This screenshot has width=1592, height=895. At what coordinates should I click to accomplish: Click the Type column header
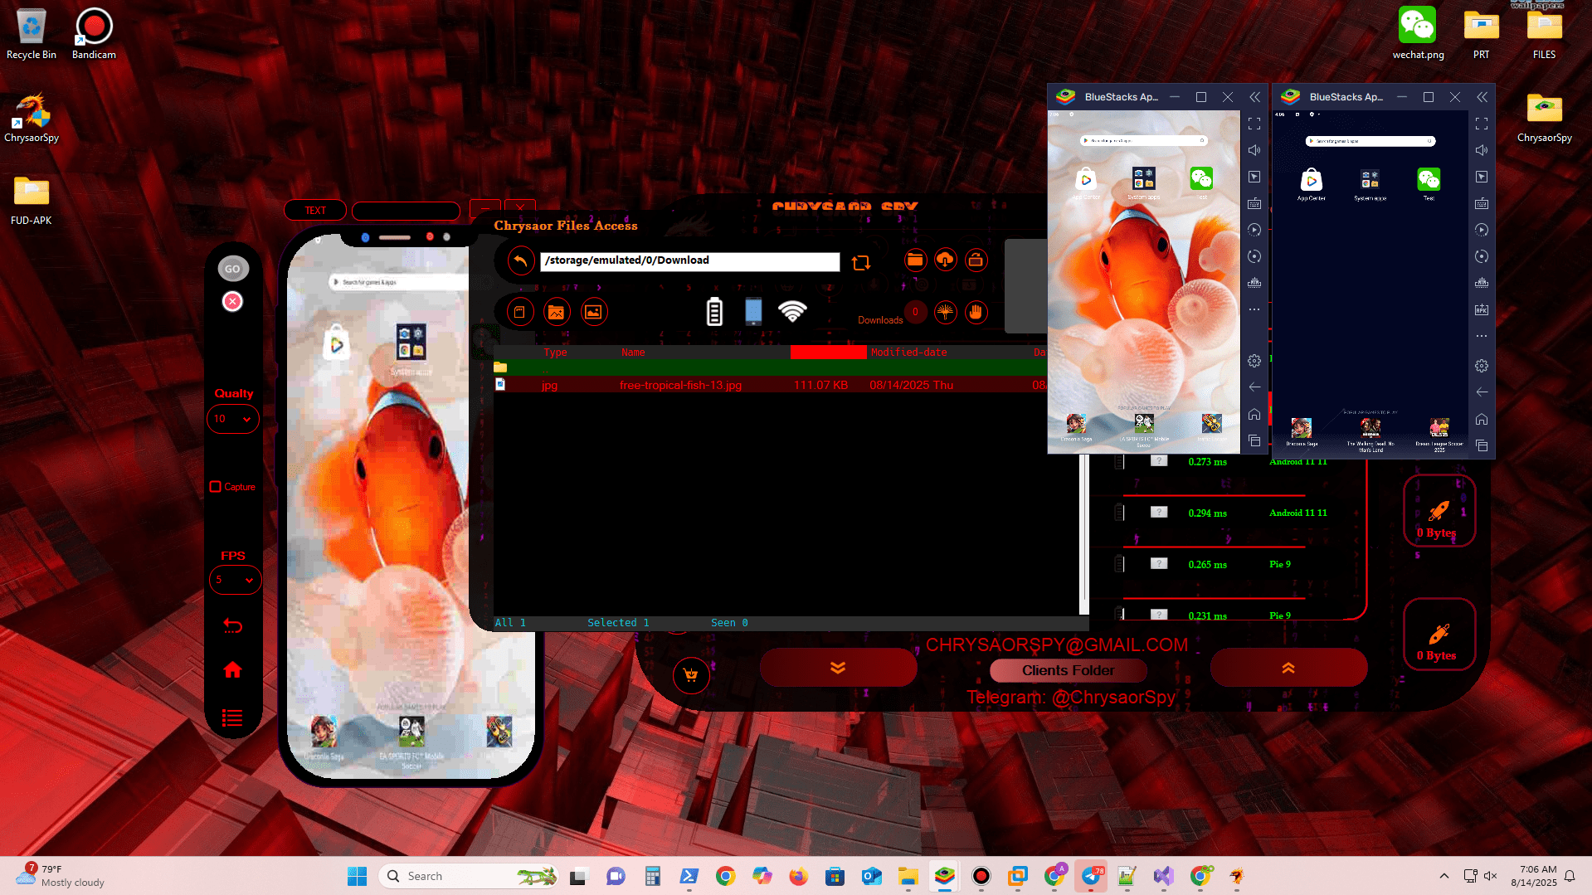pyautogui.click(x=555, y=353)
